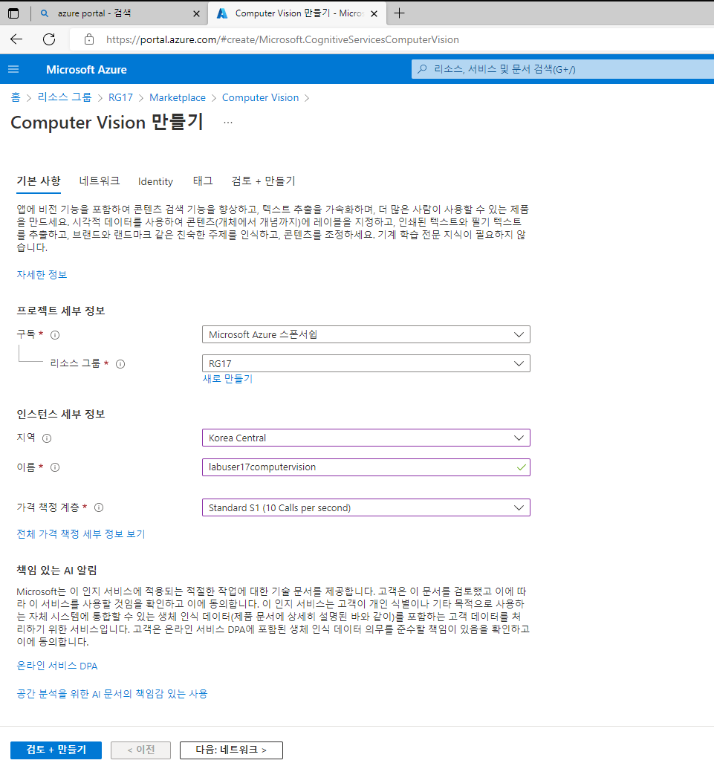Open the 자세한 정보 link
This screenshot has height=766, width=714.
[42, 275]
